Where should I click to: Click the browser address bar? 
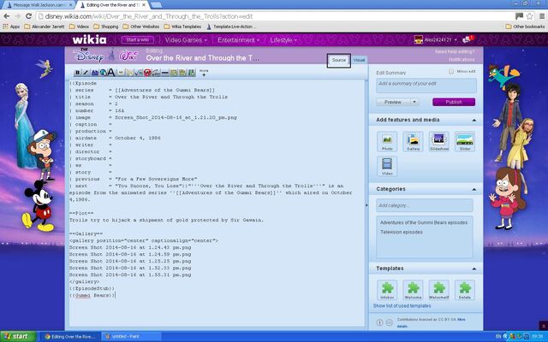coord(274,16)
